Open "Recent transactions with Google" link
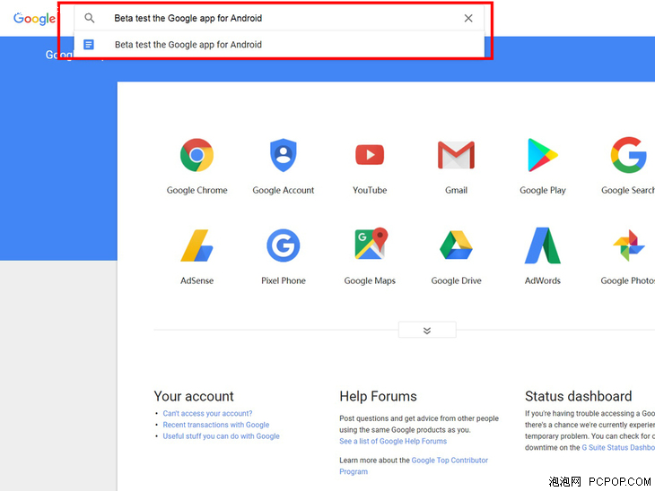The image size is (655, 491). pos(216,425)
